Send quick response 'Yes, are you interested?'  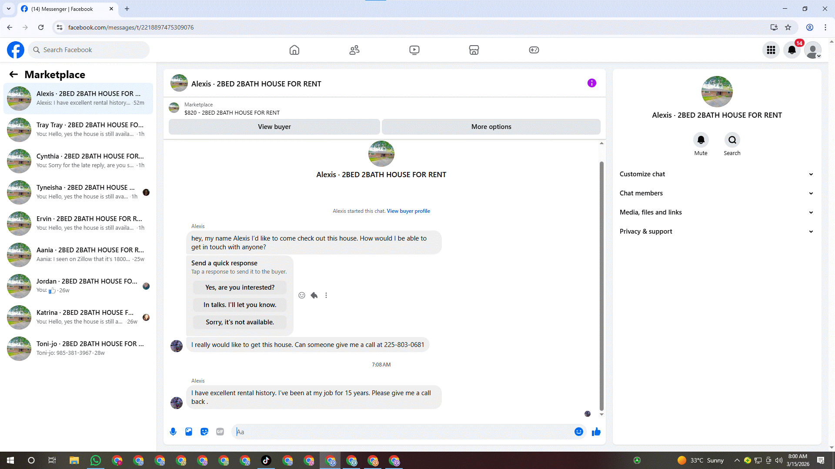pyautogui.click(x=240, y=287)
